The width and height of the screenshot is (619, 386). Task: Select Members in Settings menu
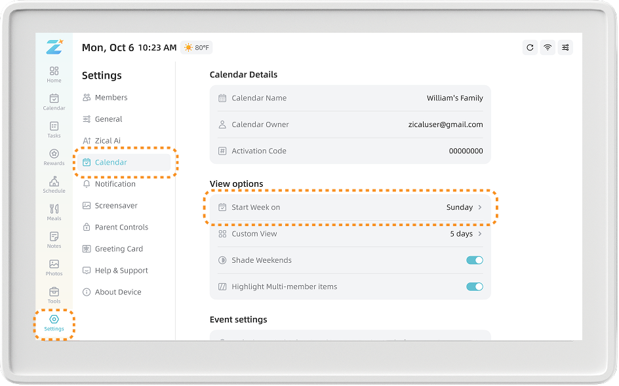click(124, 98)
